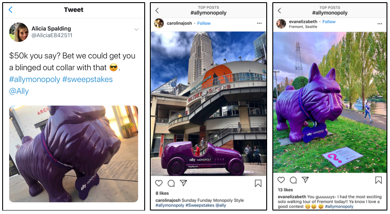
Task: Open three-dot menu on evanelizabeth's post
Action: pos(380,24)
